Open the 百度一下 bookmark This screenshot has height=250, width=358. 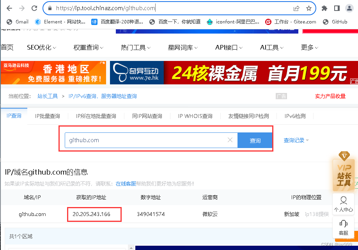click(x=175, y=22)
